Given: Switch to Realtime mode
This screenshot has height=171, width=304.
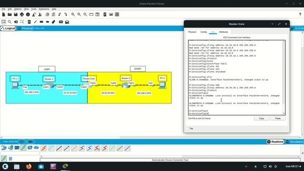Looking at the screenshot, I should (x=275, y=142).
